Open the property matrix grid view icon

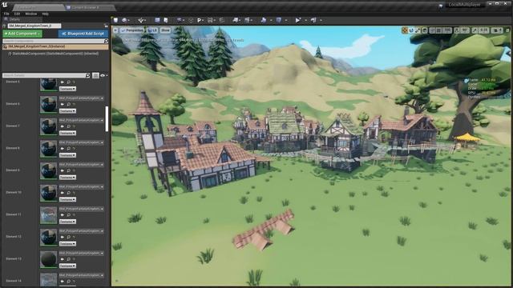click(x=95, y=75)
